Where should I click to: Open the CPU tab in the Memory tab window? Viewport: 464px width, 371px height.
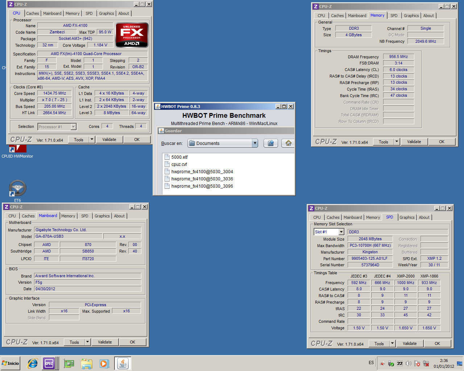click(321, 16)
